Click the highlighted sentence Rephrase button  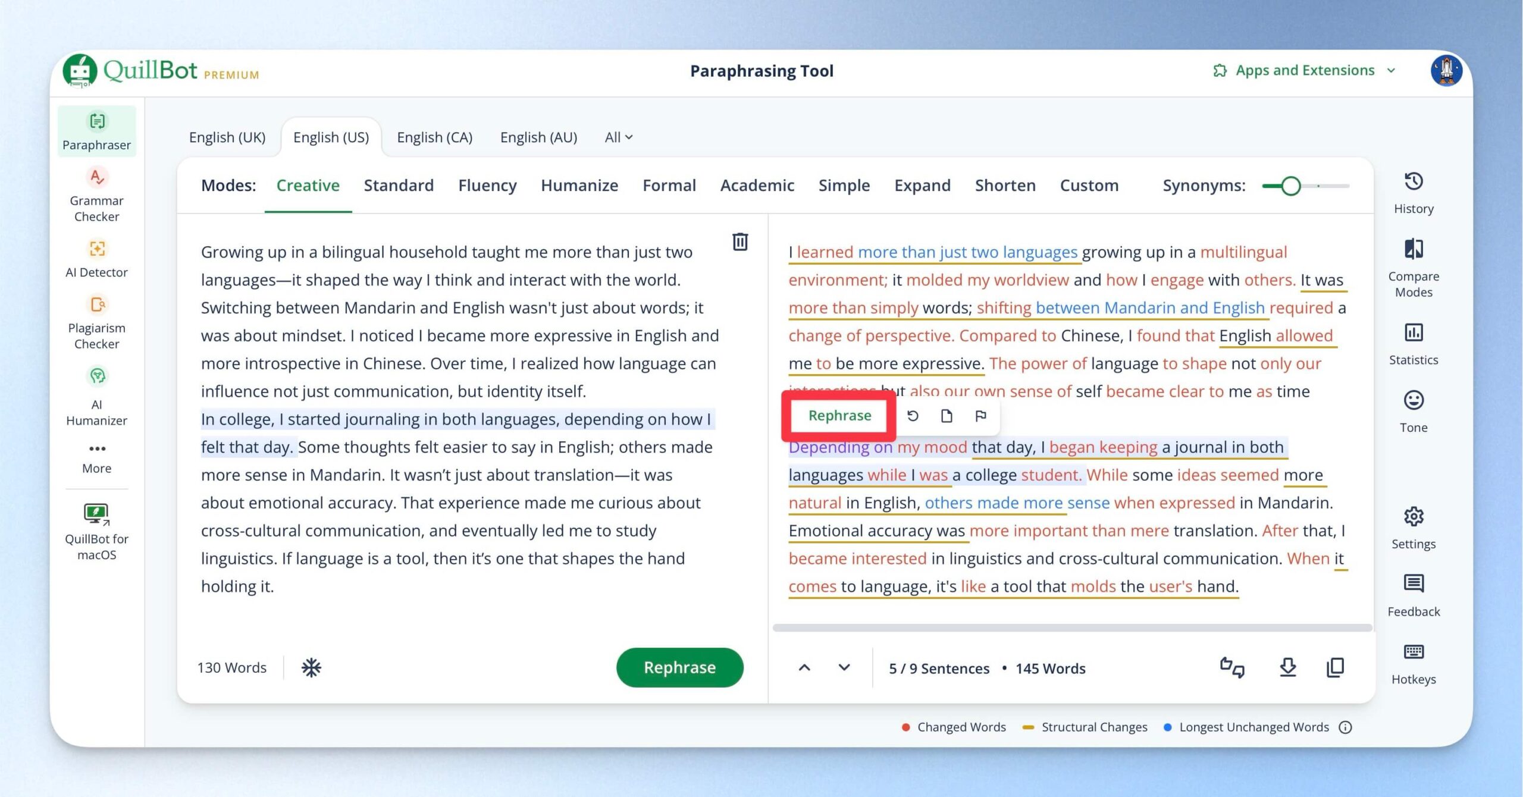click(839, 416)
